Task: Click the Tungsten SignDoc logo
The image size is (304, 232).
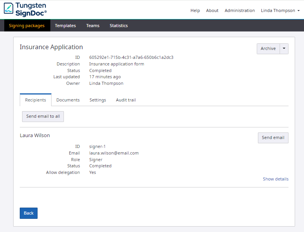Action: (x=25, y=9)
